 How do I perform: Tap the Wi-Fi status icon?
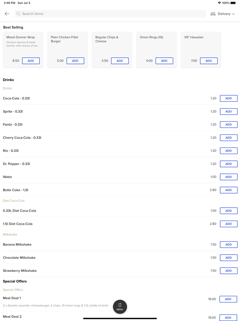click(x=219, y=3)
